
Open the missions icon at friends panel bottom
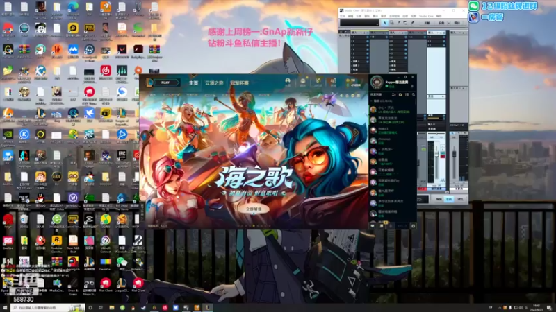coord(382,226)
